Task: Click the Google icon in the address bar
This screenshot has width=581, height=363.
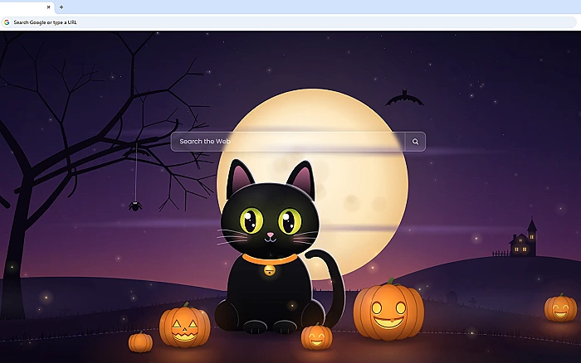Action: click(7, 22)
